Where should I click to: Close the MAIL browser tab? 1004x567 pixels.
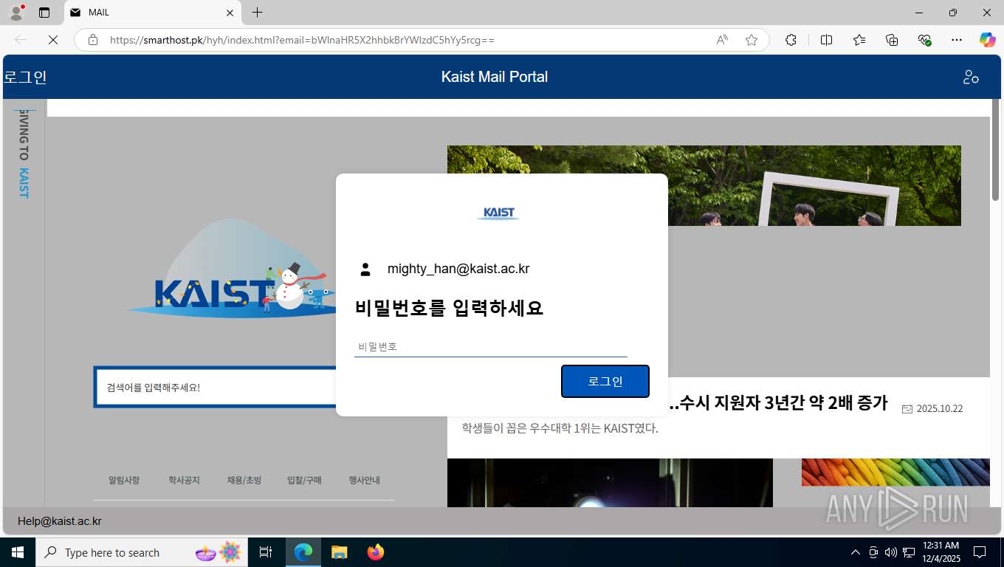coord(230,13)
